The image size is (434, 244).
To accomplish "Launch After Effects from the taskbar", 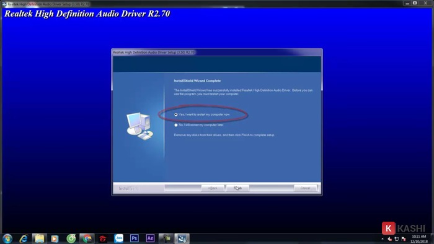I will pos(150,238).
